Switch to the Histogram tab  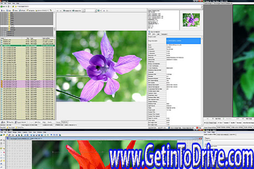tap(164, 34)
